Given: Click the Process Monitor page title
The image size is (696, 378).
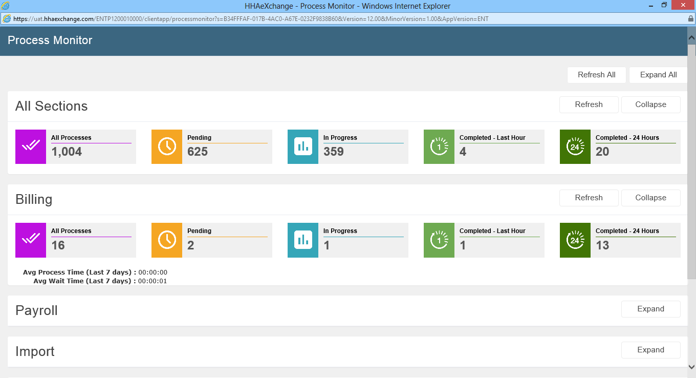Looking at the screenshot, I should pos(50,40).
